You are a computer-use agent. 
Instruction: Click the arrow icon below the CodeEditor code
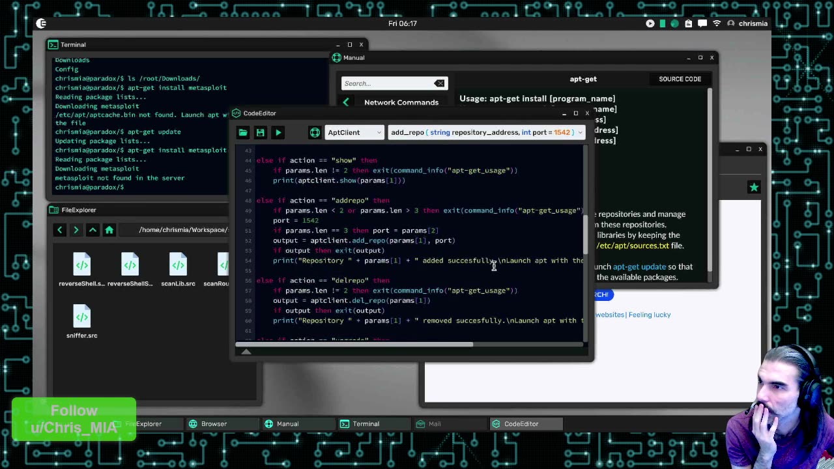pos(246,352)
